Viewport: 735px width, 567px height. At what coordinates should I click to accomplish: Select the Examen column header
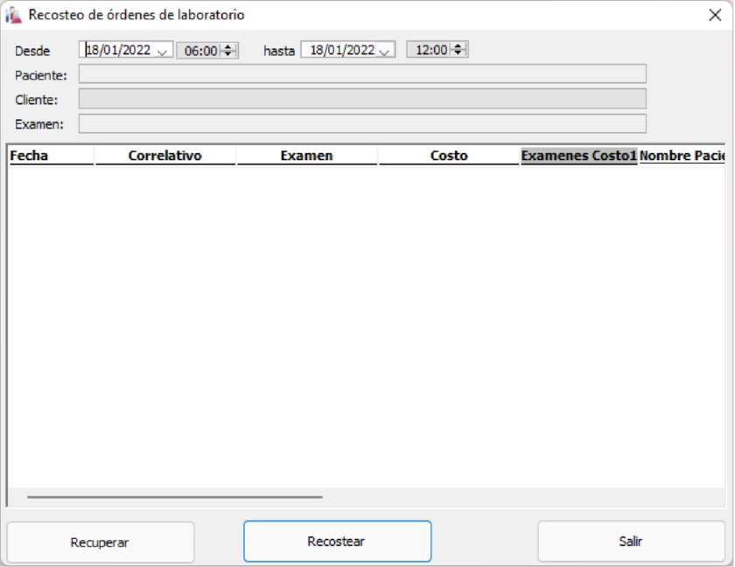(306, 156)
